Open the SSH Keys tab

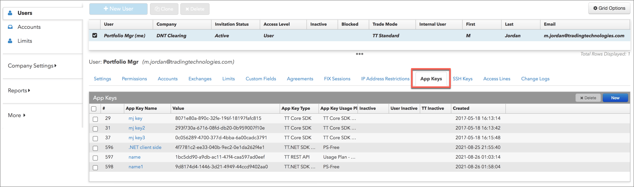pyautogui.click(x=463, y=79)
